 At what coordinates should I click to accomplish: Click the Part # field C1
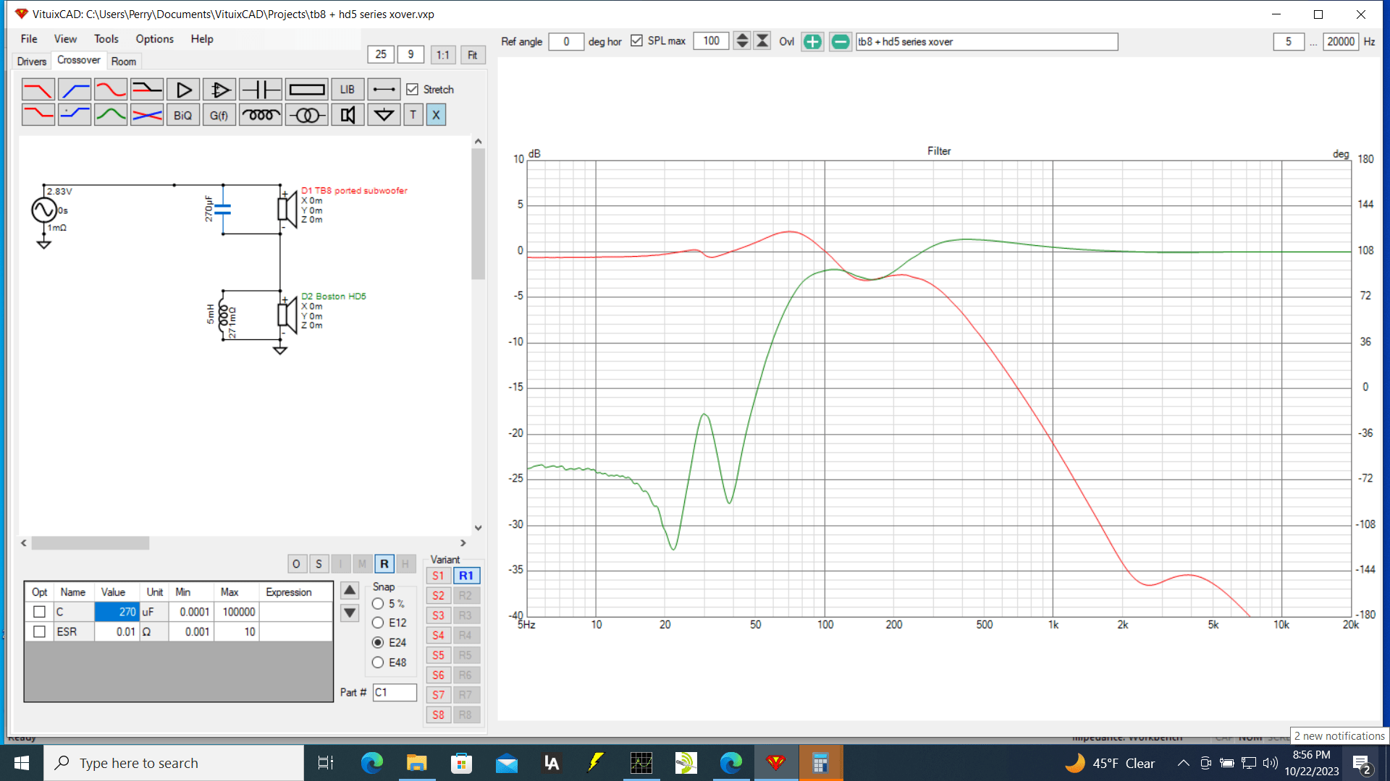pyautogui.click(x=395, y=692)
